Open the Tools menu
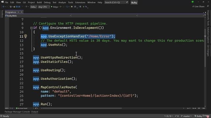This screenshot has height=118, width=211. coord(71,2)
